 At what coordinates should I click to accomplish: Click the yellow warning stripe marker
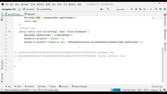[x=162, y=48]
